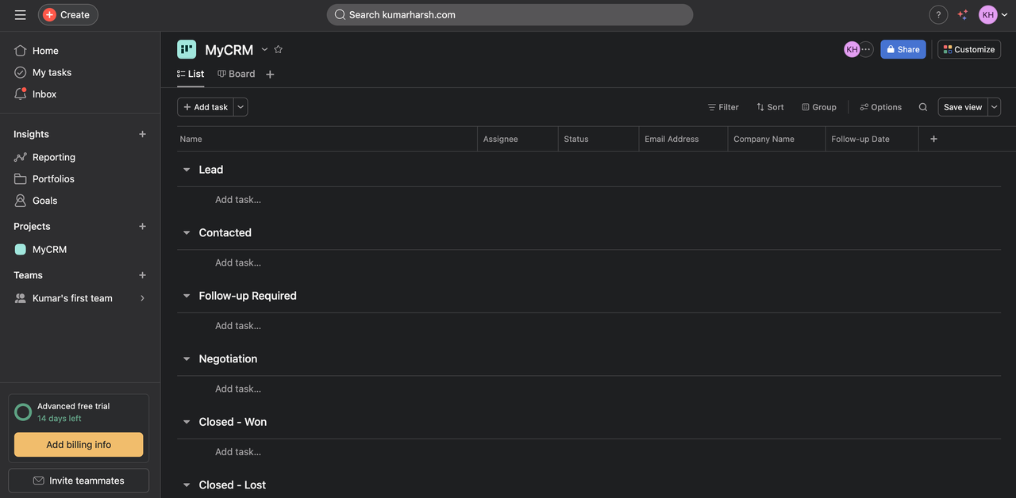Collapse the Lead section
The width and height of the screenshot is (1016, 498).
(185, 169)
